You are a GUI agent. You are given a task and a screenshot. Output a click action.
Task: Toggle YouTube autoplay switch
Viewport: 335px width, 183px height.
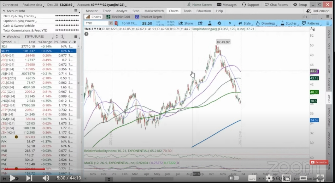click(x=234, y=178)
